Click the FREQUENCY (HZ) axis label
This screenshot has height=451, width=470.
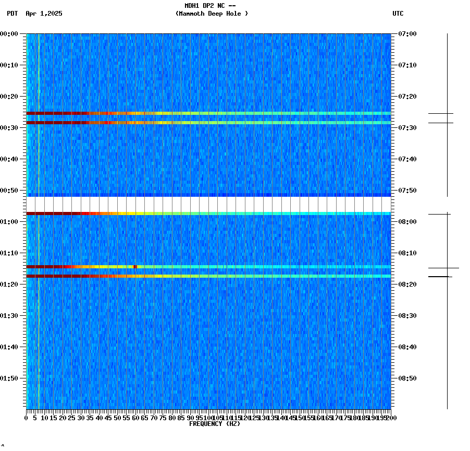[215, 424]
